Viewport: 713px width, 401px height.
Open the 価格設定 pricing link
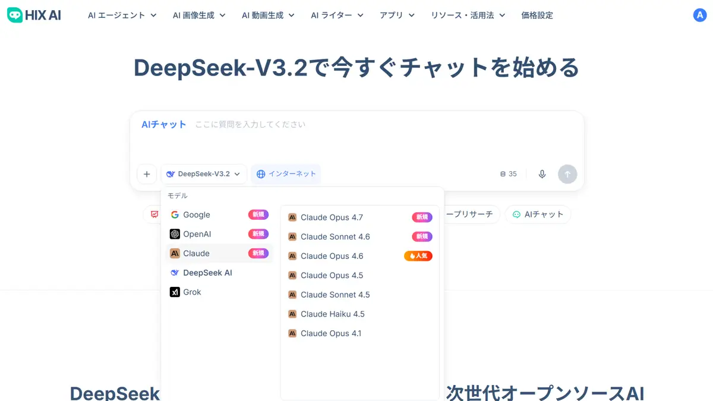pos(537,15)
